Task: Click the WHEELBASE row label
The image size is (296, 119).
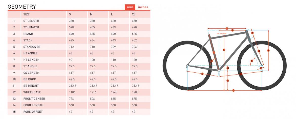Action: coord(32,92)
